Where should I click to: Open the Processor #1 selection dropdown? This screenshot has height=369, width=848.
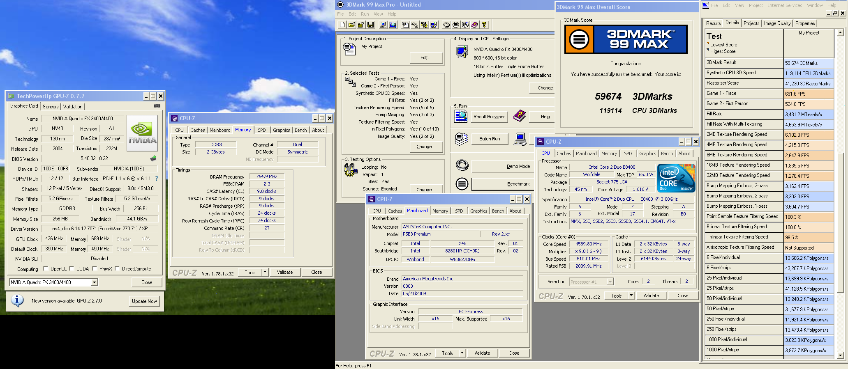(x=610, y=282)
